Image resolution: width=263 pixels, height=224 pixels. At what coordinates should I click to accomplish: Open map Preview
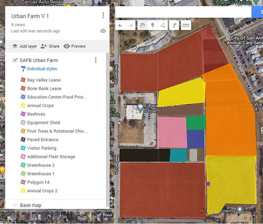(x=75, y=46)
